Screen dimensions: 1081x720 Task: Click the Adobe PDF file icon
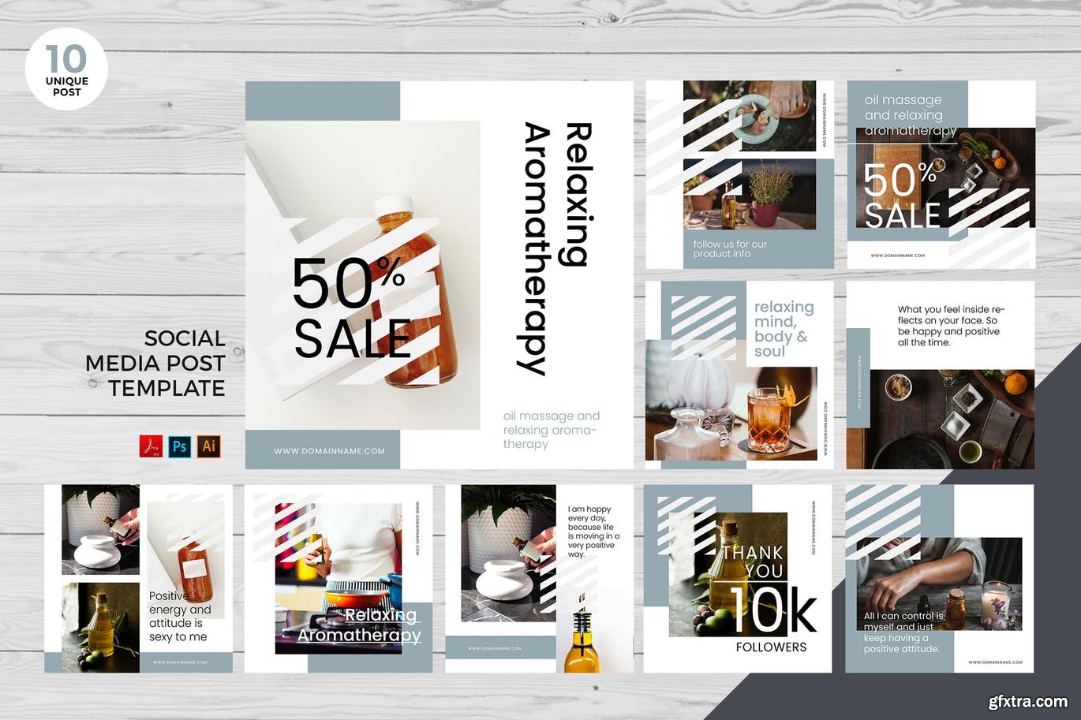click(151, 446)
